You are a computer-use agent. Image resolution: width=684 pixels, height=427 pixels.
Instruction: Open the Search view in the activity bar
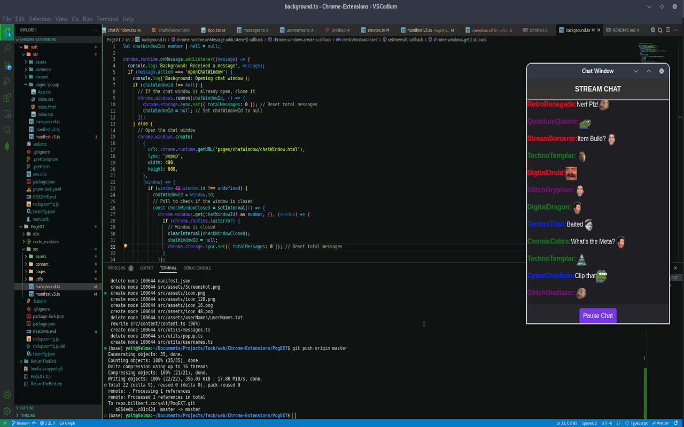point(7,48)
